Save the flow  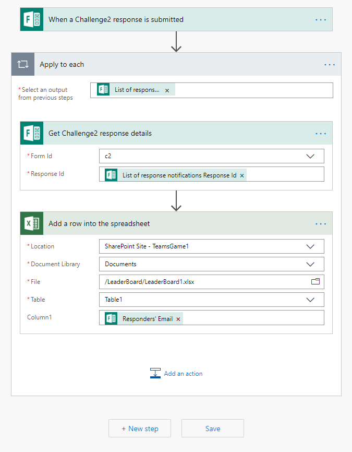[213, 429]
